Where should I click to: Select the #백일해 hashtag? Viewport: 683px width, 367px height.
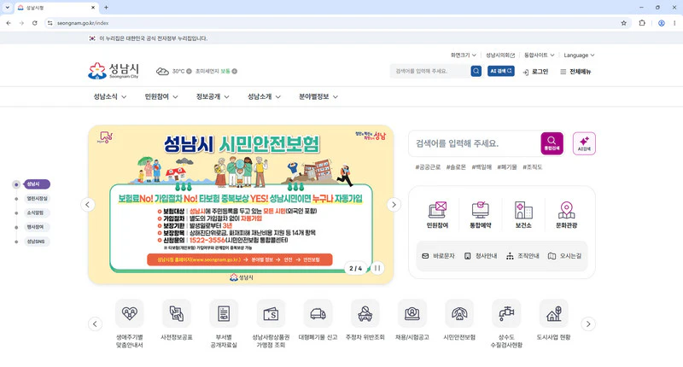click(x=482, y=167)
